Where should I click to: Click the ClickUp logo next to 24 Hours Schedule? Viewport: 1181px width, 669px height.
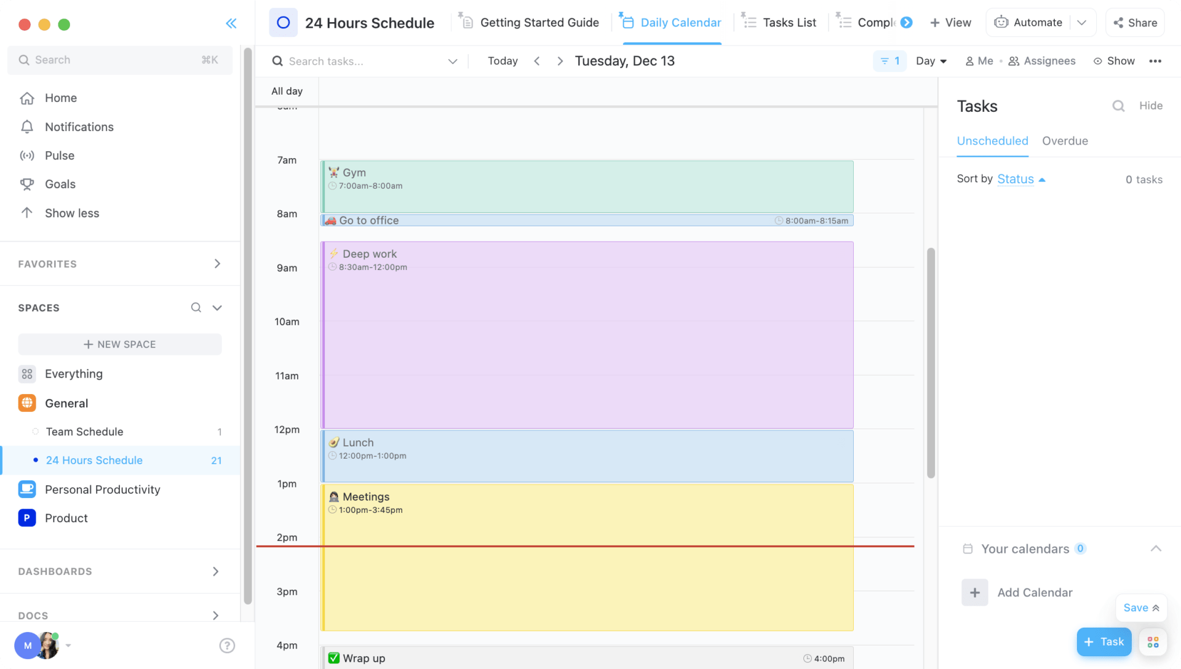(284, 22)
